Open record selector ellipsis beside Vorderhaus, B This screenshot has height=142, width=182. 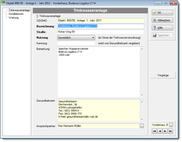171,125
